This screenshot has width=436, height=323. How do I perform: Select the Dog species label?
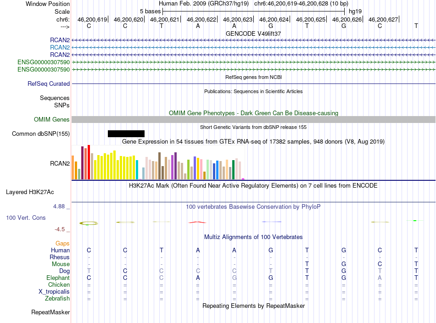point(64,271)
